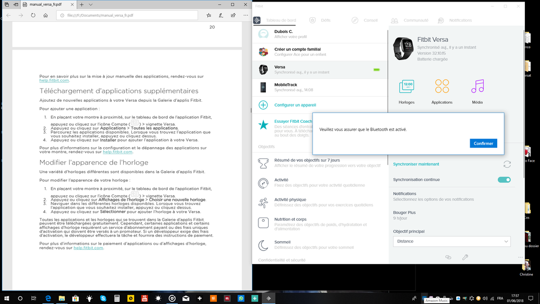Select the MobileTrack device row
Image resolution: width=540 pixels, height=304 pixels.
320,87
